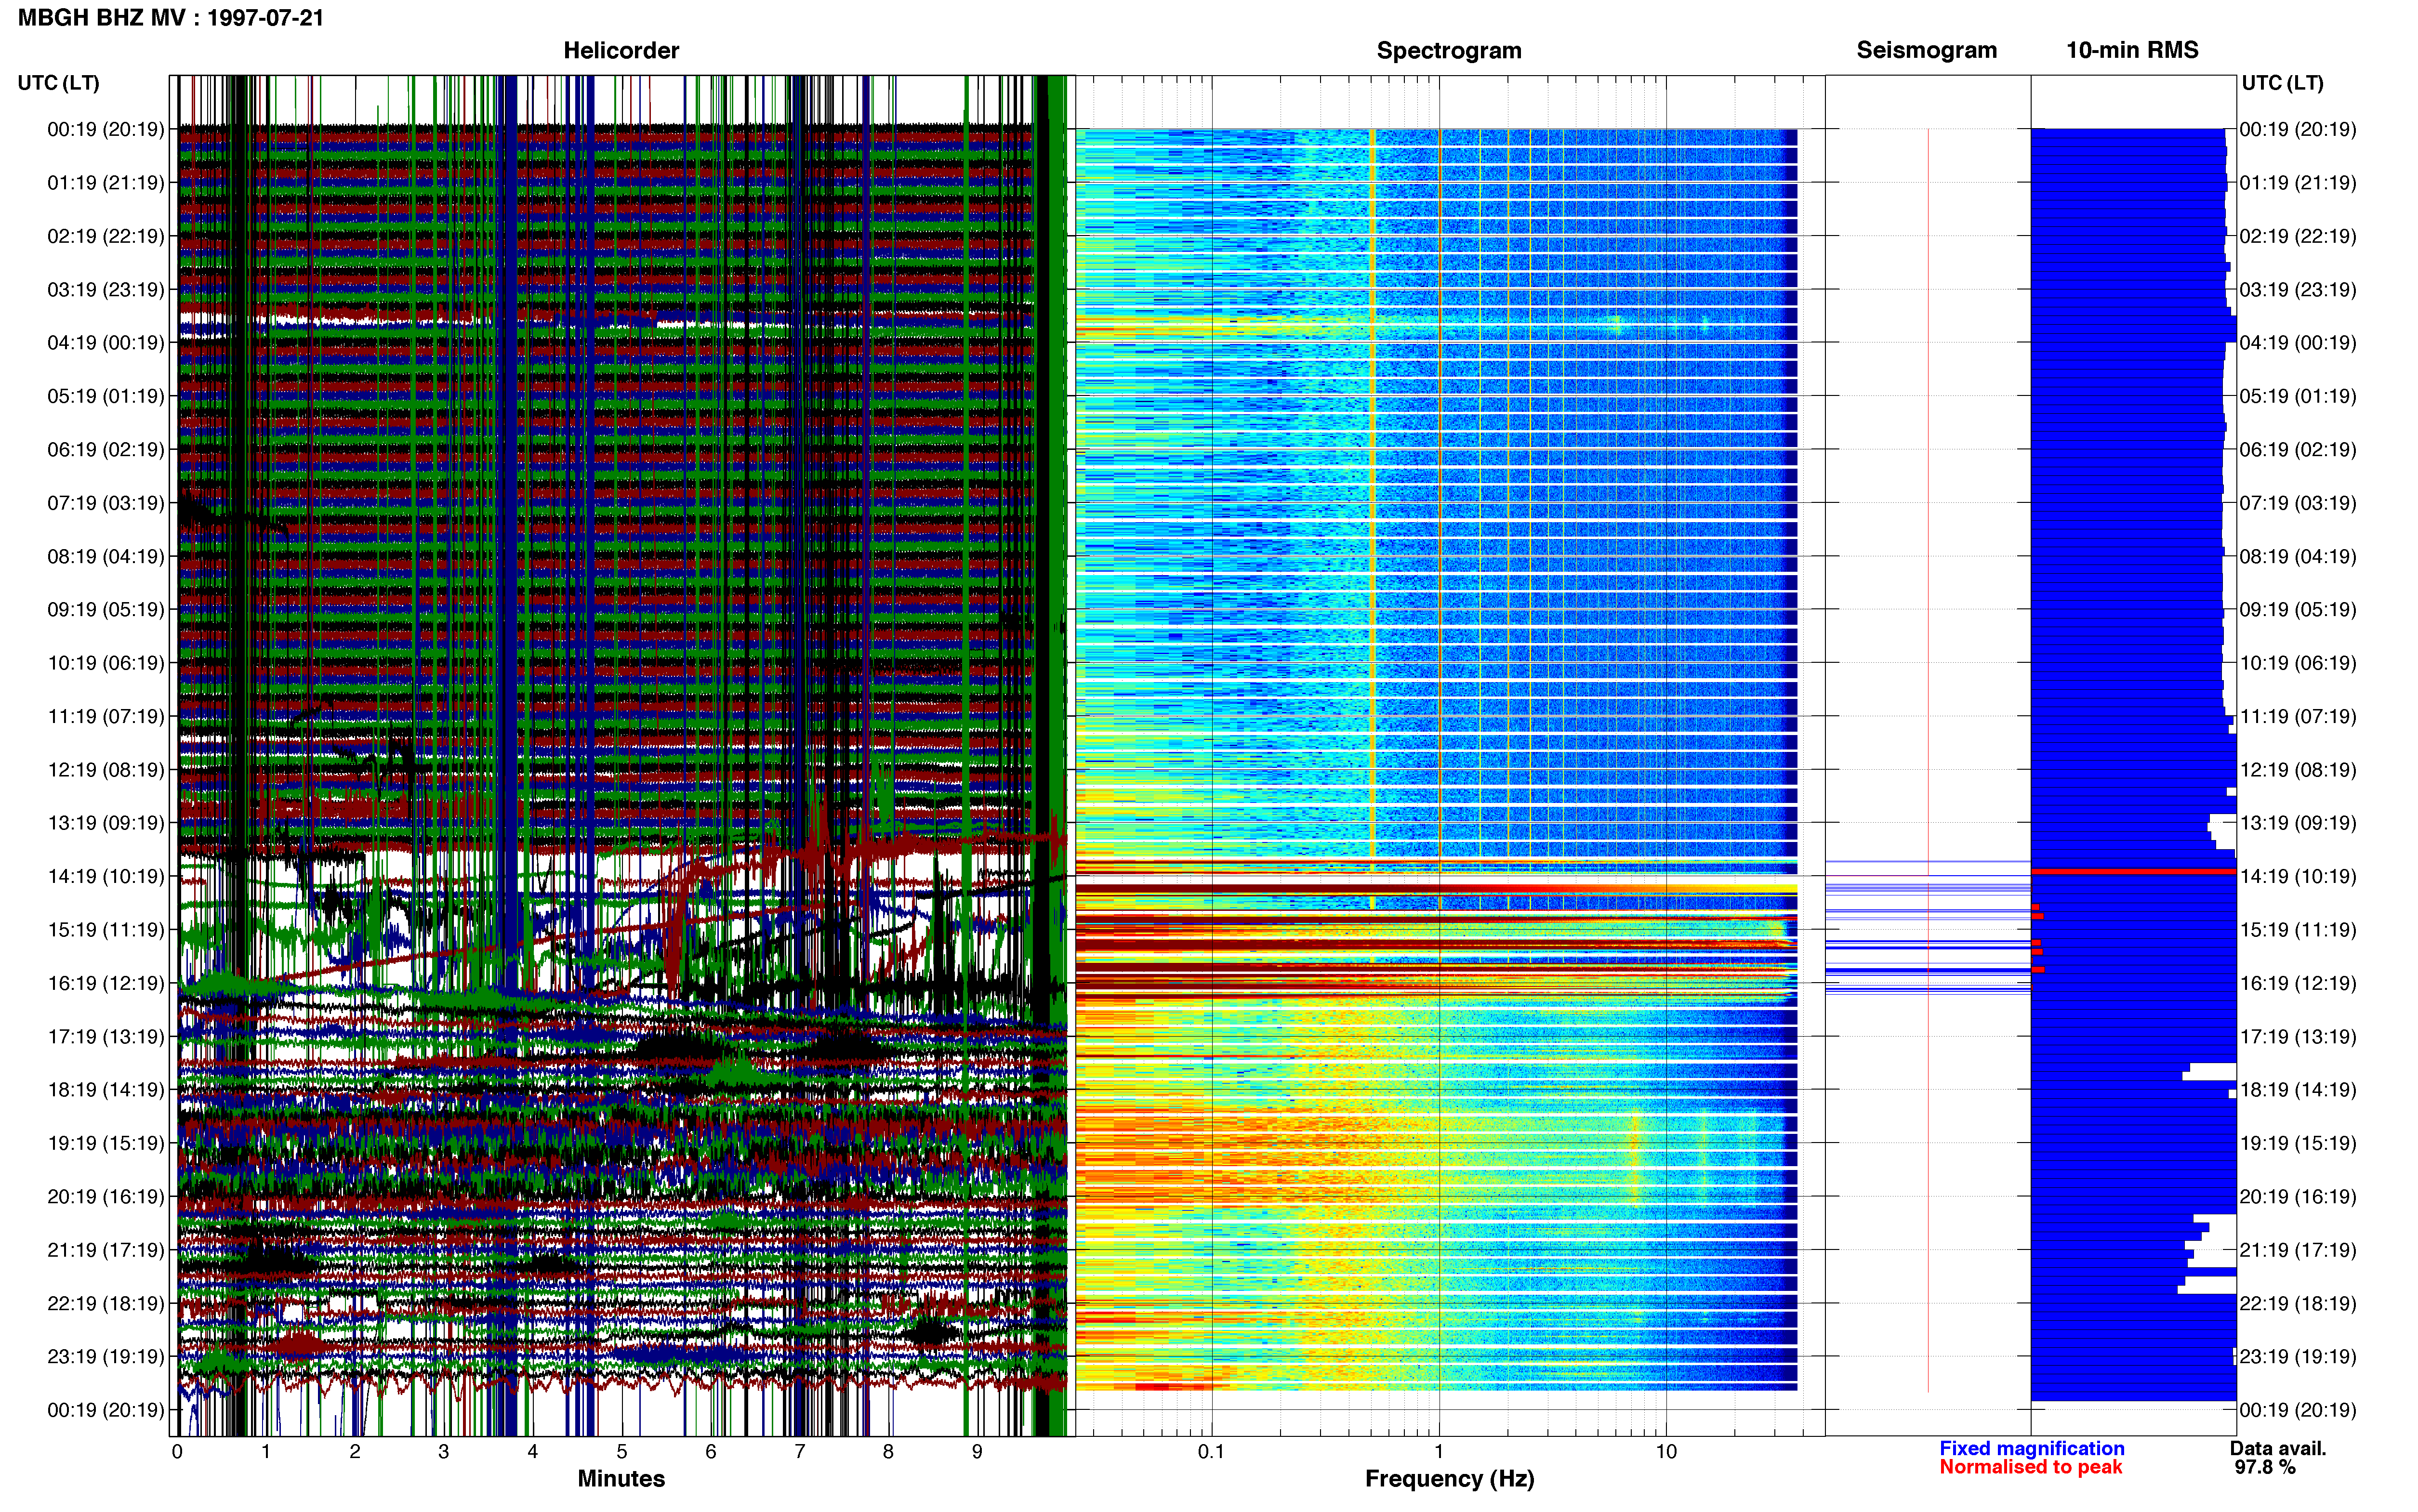The image size is (2418, 1512).
Task: Click Helicorder-side time label "23:19 (19:19)"
Action: pos(106,1357)
